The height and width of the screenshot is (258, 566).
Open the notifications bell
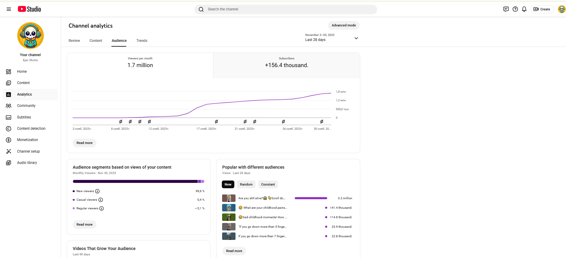(524, 9)
